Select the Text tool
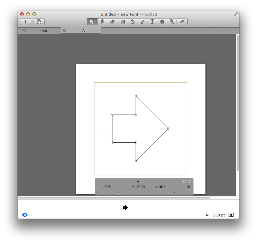This screenshot has height=243, width=257. point(152,22)
